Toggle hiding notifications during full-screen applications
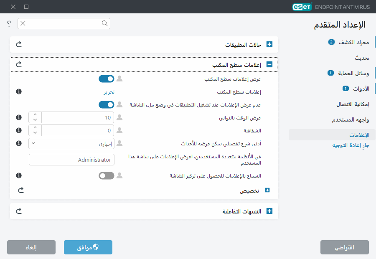Screen dimensions: 376x259 [x=107, y=104]
